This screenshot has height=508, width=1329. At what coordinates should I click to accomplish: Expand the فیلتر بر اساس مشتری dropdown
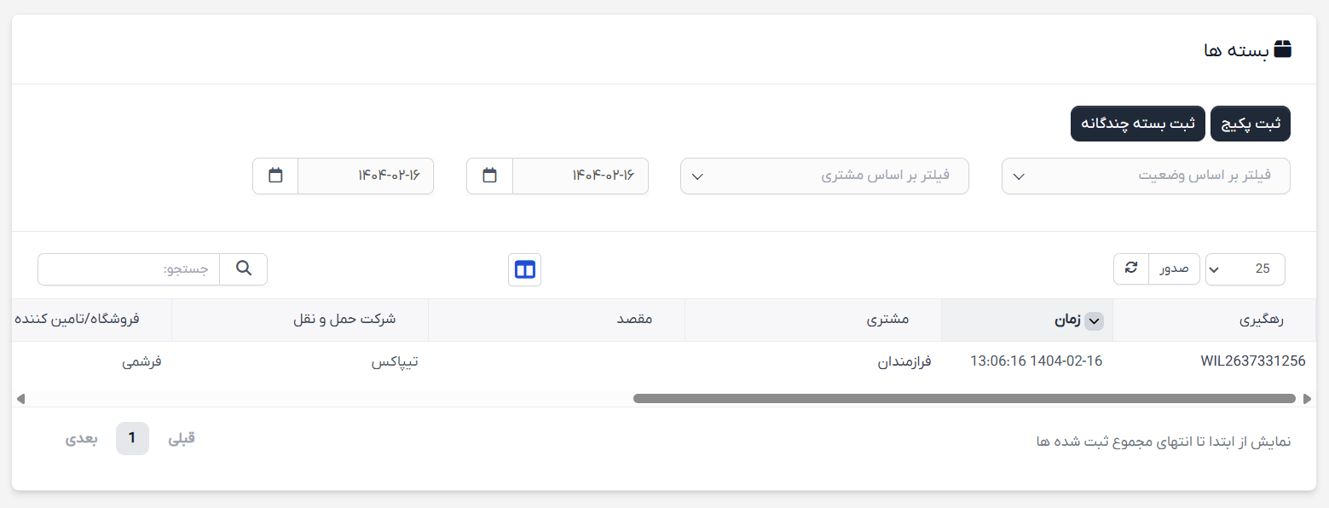pos(824,176)
